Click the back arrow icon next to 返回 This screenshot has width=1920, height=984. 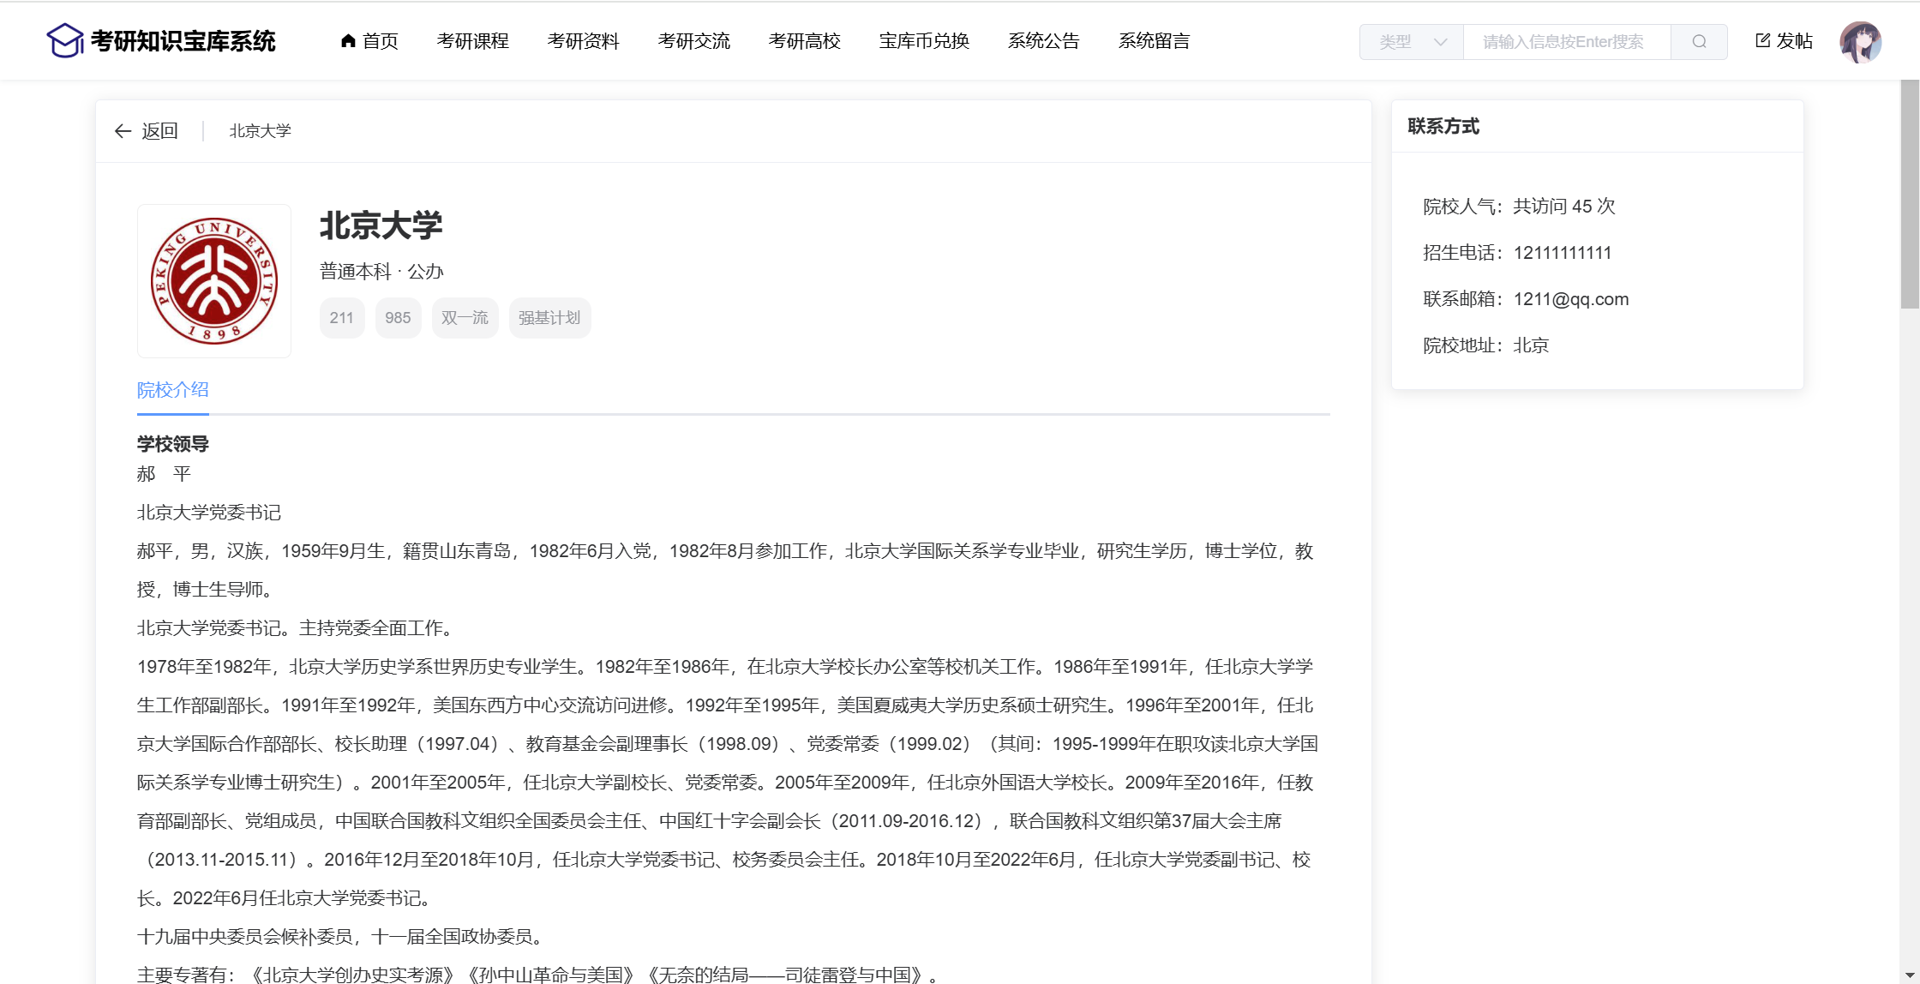(123, 131)
